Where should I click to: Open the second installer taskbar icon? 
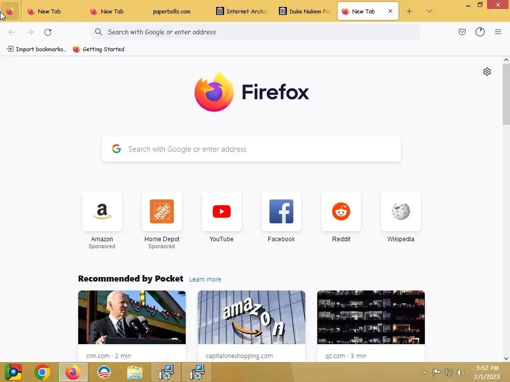tap(196, 372)
